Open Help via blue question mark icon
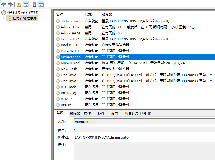This screenshot has height=160, width=215. click(x=34, y=4)
